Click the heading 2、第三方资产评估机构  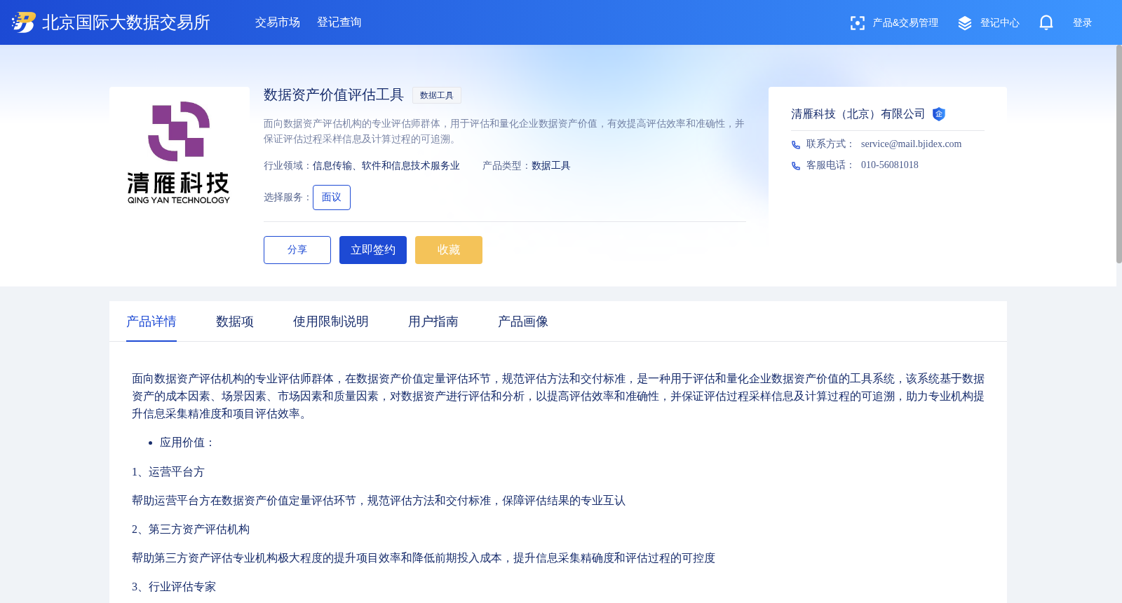coord(191,529)
